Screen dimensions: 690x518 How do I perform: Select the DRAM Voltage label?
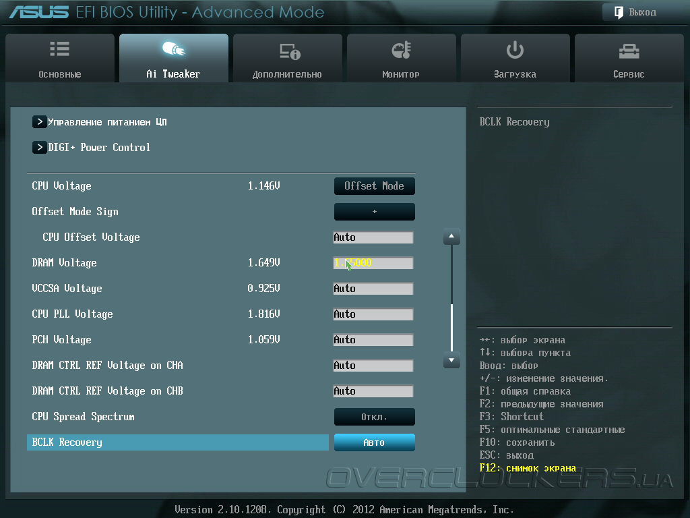[64, 263]
